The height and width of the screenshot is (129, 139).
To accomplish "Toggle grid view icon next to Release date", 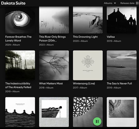I will click(x=137, y=3).
